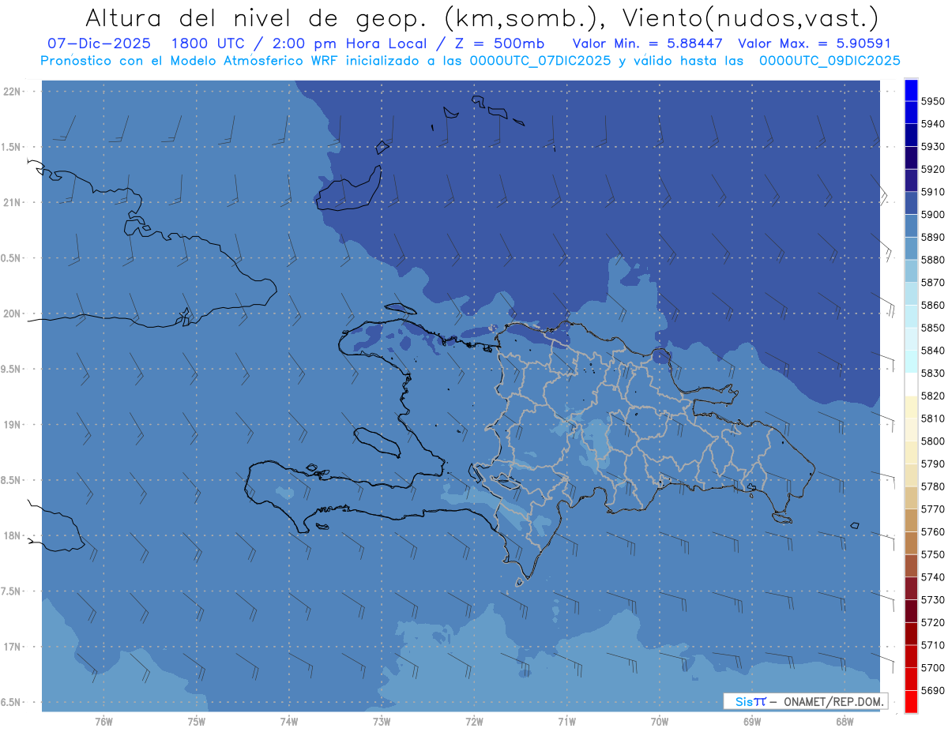Click the color bar segment between 5900 and 5910

tap(910, 203)
